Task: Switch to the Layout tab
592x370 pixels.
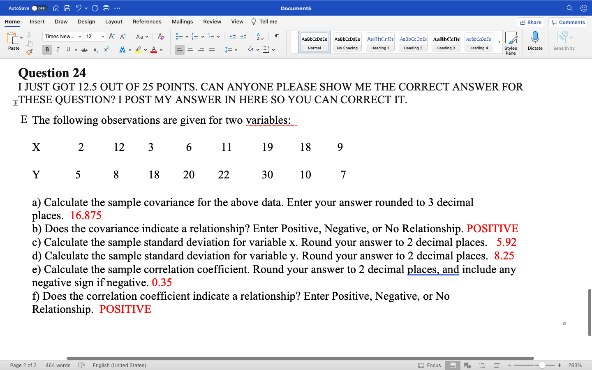Action: (x=113, y=21)
